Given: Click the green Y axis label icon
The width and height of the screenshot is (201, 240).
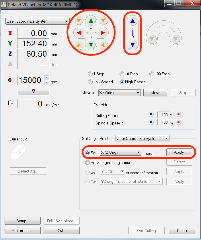Looking at the screenshot, I should [10, 43].
